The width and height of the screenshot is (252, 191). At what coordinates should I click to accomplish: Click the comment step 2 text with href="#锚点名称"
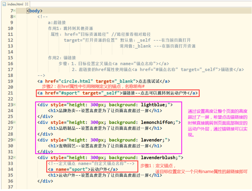point(158,69)
